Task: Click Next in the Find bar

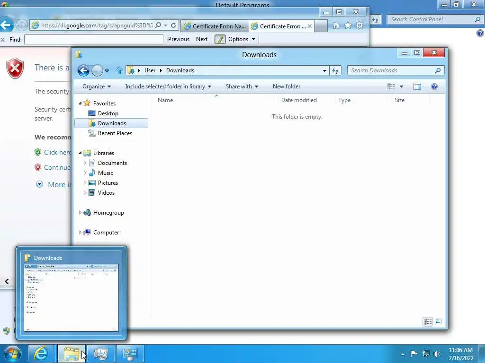Action: point(202,39)
